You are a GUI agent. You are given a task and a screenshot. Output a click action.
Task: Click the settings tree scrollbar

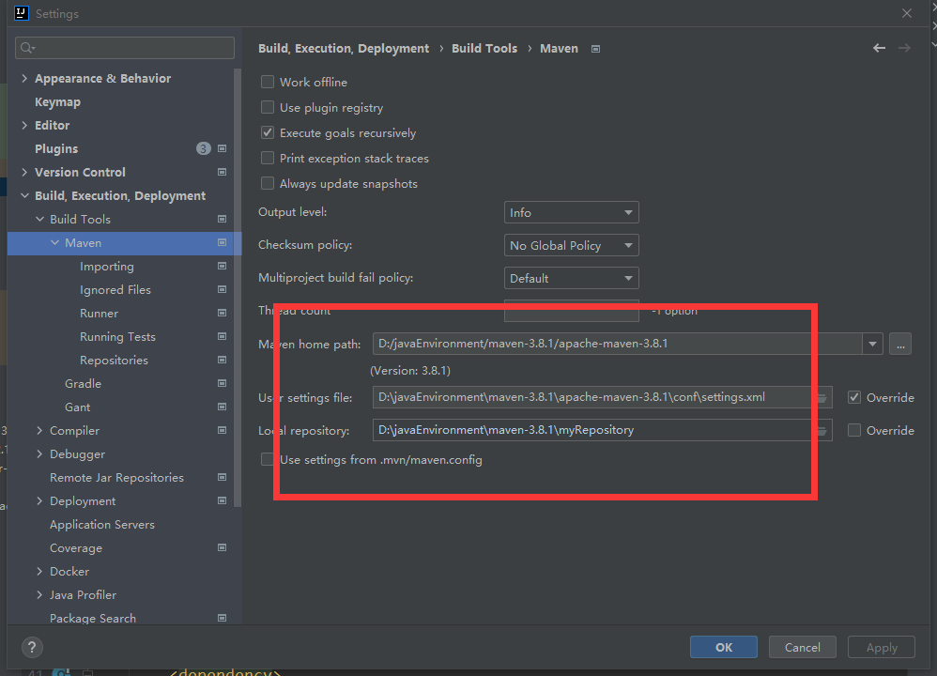238,287
